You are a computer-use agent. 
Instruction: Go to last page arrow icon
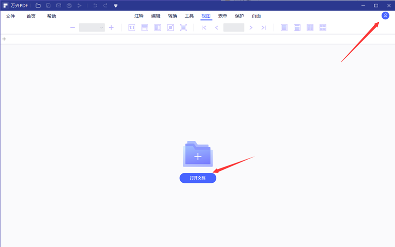(263, 28)
